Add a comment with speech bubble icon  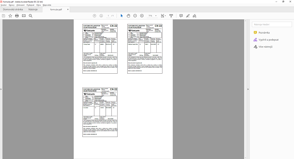point(181,16)
